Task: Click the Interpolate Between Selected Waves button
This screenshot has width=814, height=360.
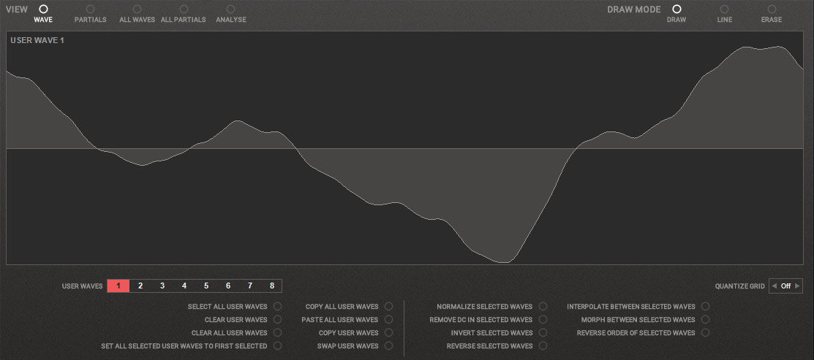Action: (705, 307)
